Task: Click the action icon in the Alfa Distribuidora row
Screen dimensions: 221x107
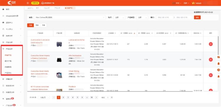Action: (x=211, y=60)
